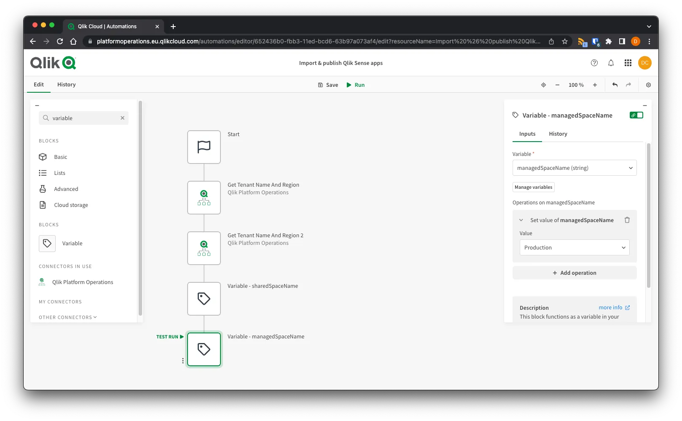Open the Value dropdown showing Production

click(x=574, y=247)
